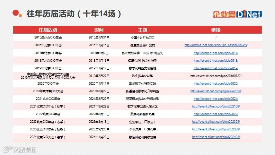Select the 往届活动 column header
This screenshot has height=155, width=275.
48,30
